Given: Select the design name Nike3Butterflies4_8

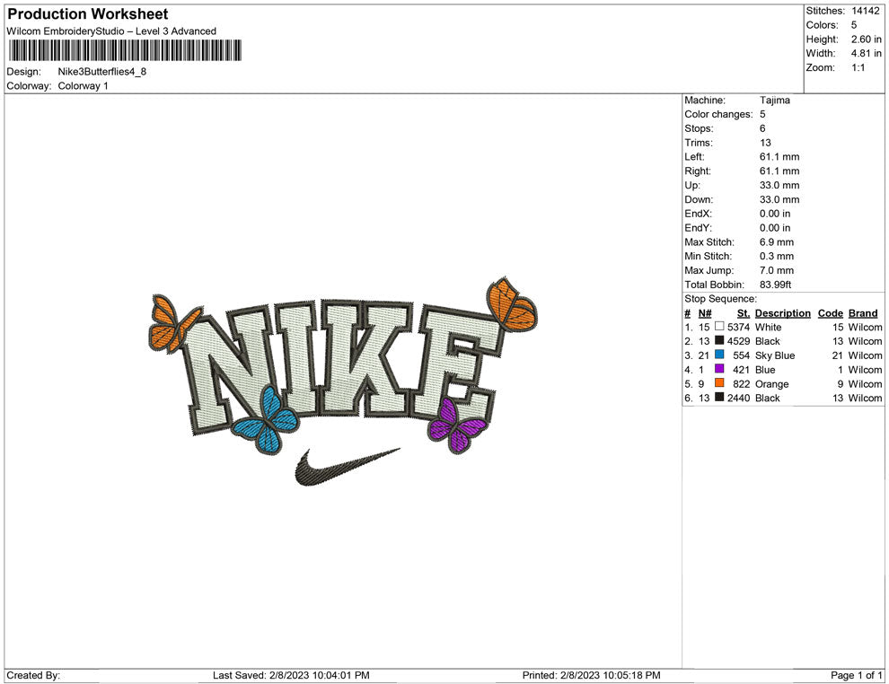Looking at the screenshot, I should coord(102,72).
